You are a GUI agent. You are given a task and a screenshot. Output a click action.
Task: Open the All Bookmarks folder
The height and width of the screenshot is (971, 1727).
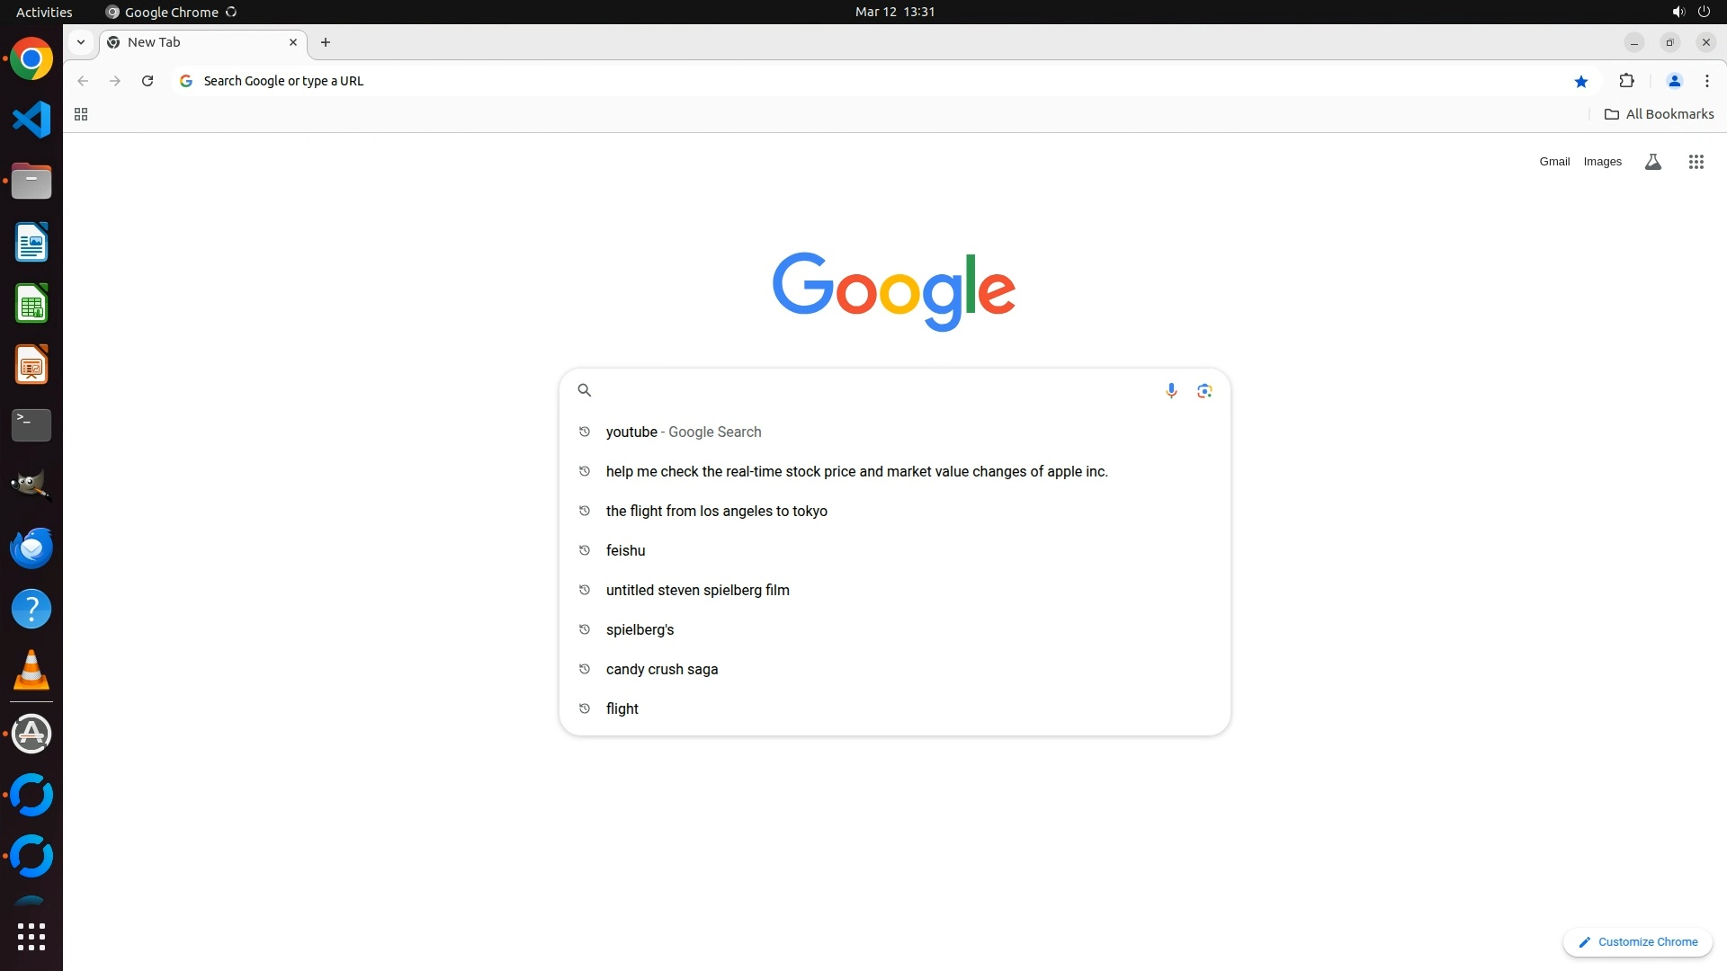point(1659,114)
